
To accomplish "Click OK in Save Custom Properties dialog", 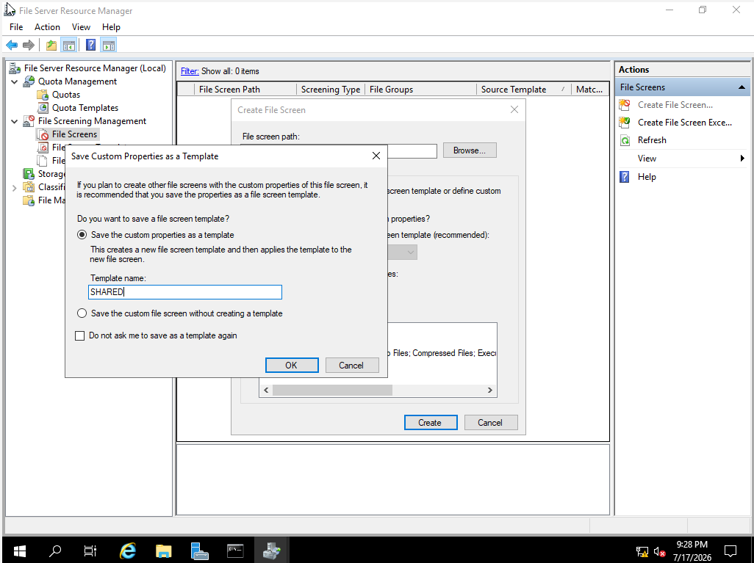I will click(x=292, y=365).
